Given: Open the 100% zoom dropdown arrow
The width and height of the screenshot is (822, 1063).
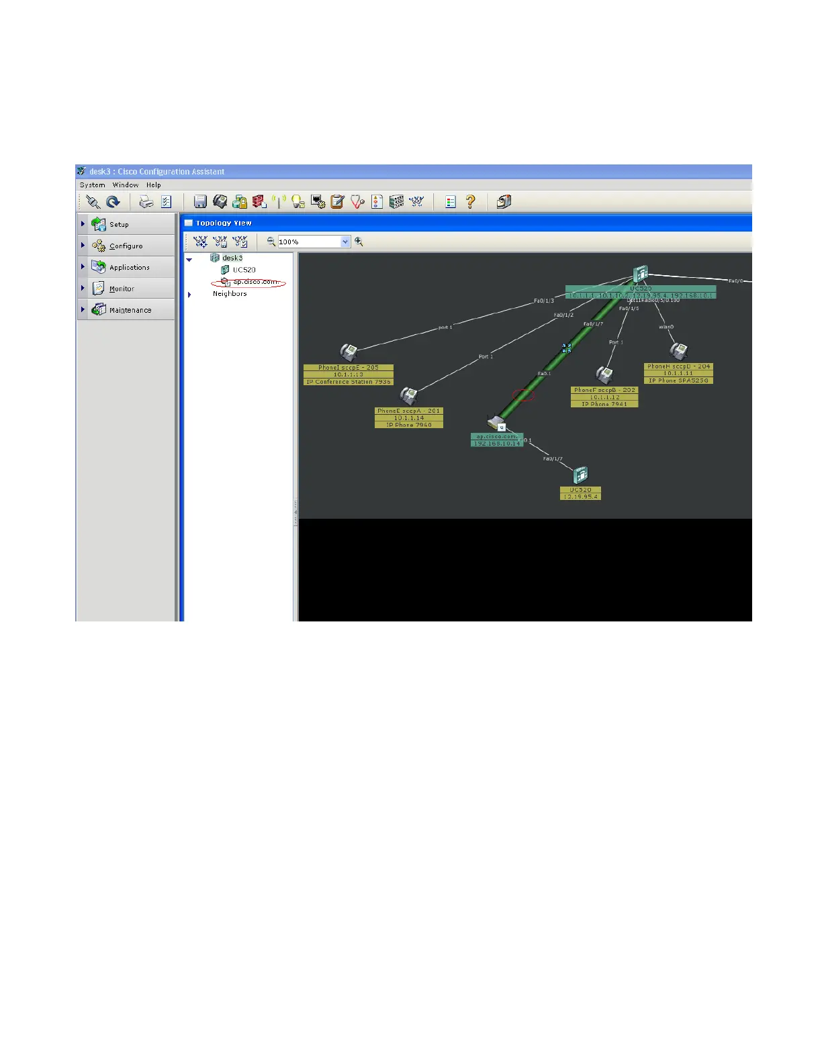Looking at the screenshot, I should [x=345, y=242].
